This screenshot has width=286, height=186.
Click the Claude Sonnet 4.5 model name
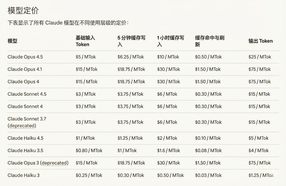point(27,94)
